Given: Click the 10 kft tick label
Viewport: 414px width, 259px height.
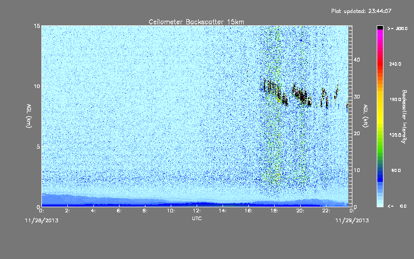Looking at the screenshot, I should 357,170.
